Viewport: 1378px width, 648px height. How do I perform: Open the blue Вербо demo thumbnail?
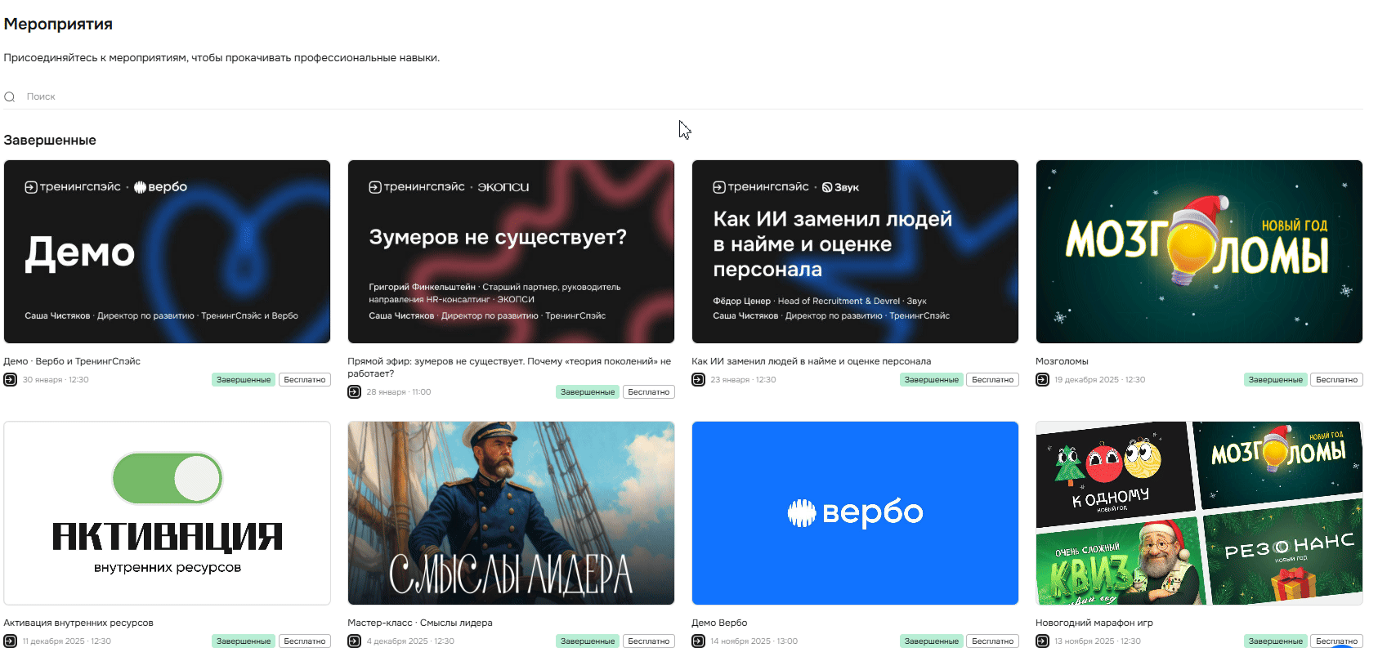pos(856,513)
